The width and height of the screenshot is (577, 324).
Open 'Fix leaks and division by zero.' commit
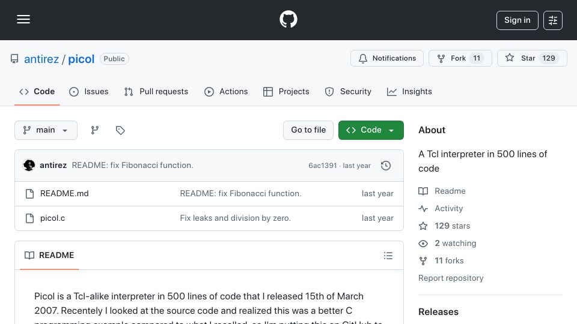pyautogui.click(x=235, y=218)
